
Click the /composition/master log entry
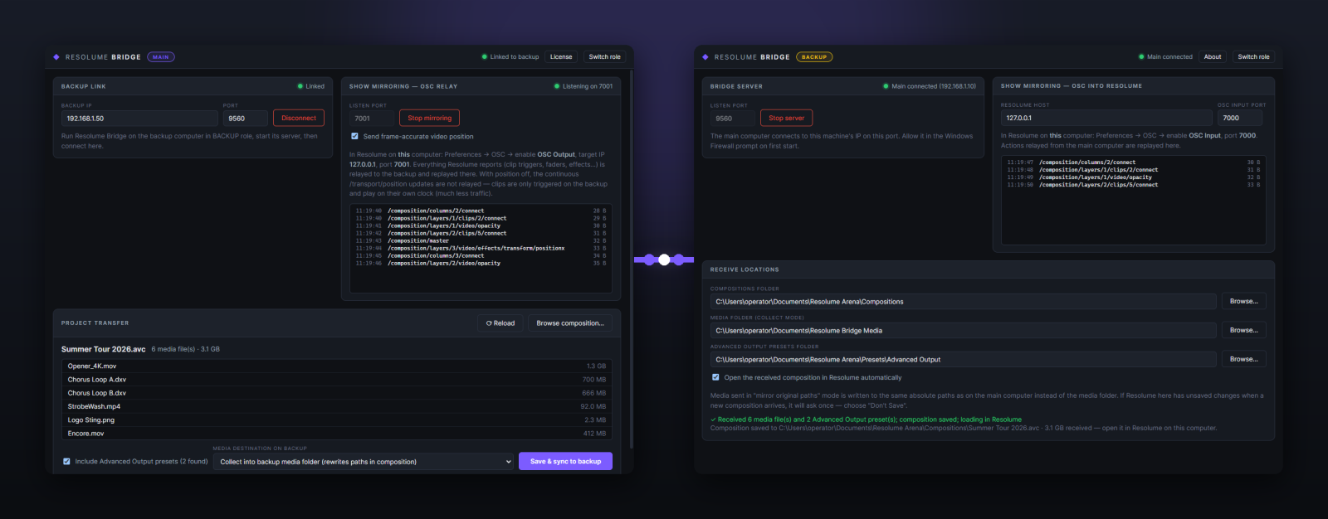point(481,241)
